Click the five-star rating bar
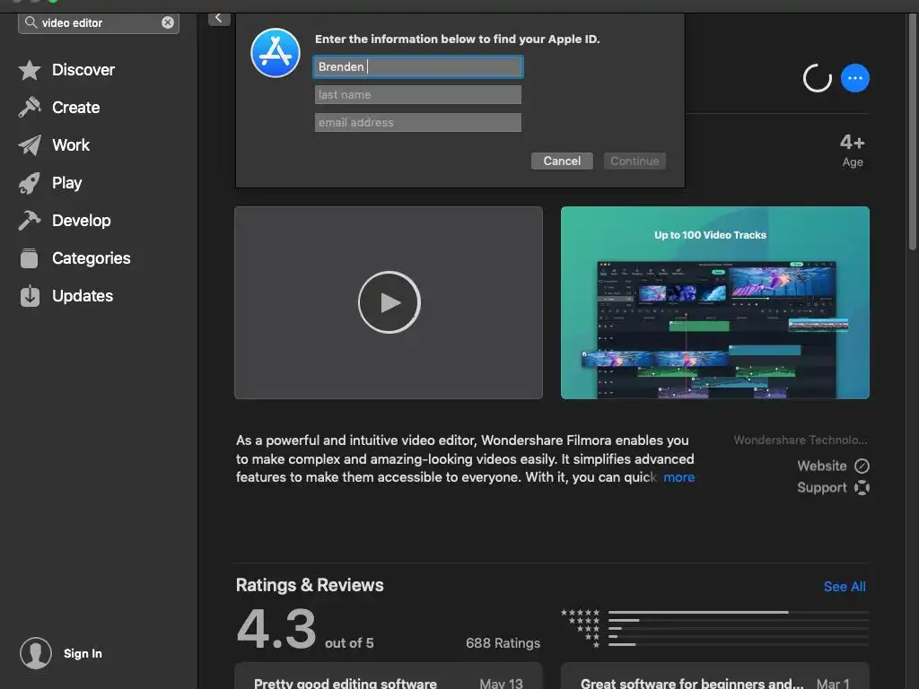The height and width of the screenshot is (689, 919). [x=739, y=612]
